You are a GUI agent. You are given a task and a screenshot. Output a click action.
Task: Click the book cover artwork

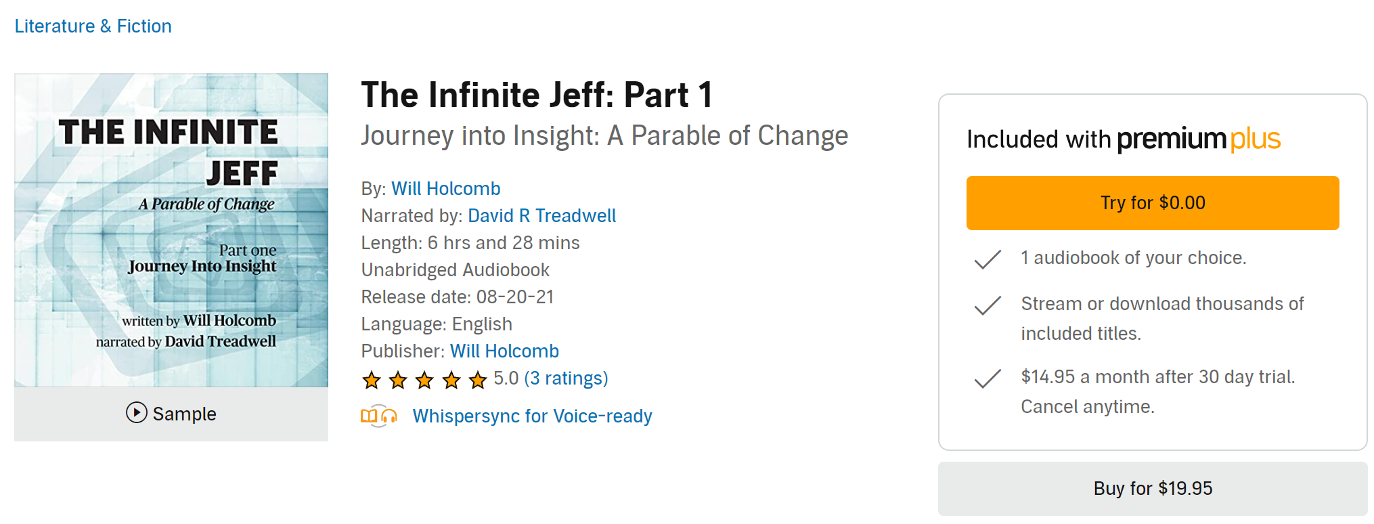point(171,230)
